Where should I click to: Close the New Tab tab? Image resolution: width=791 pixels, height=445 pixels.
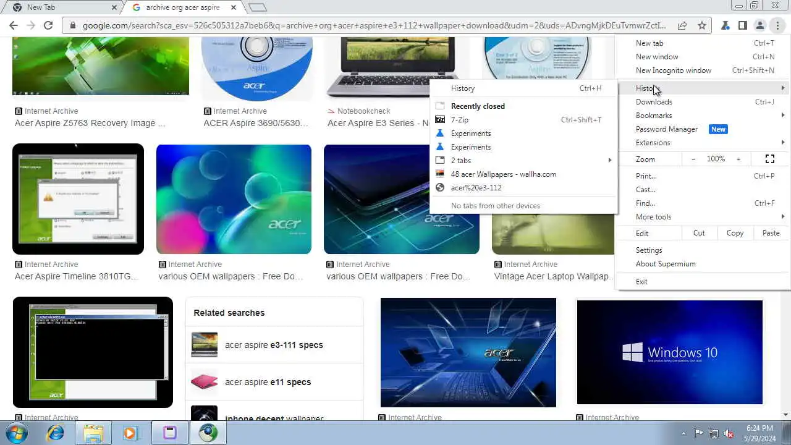pyautogui.click(x=115, y=7)
